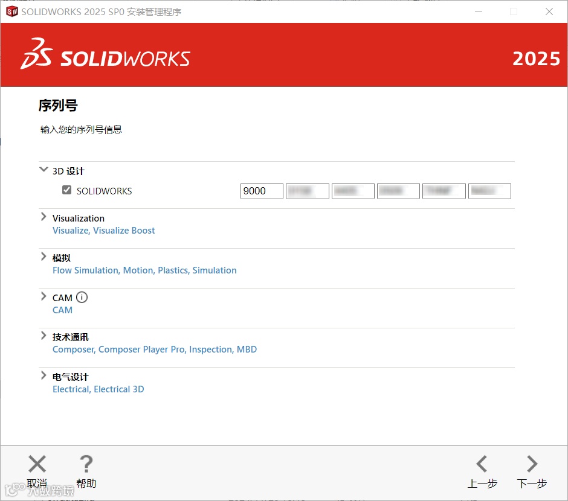This screenshot has width=568, height=501.
Task: Go back with the previous step arrow
Action: (x=482, y=464)
